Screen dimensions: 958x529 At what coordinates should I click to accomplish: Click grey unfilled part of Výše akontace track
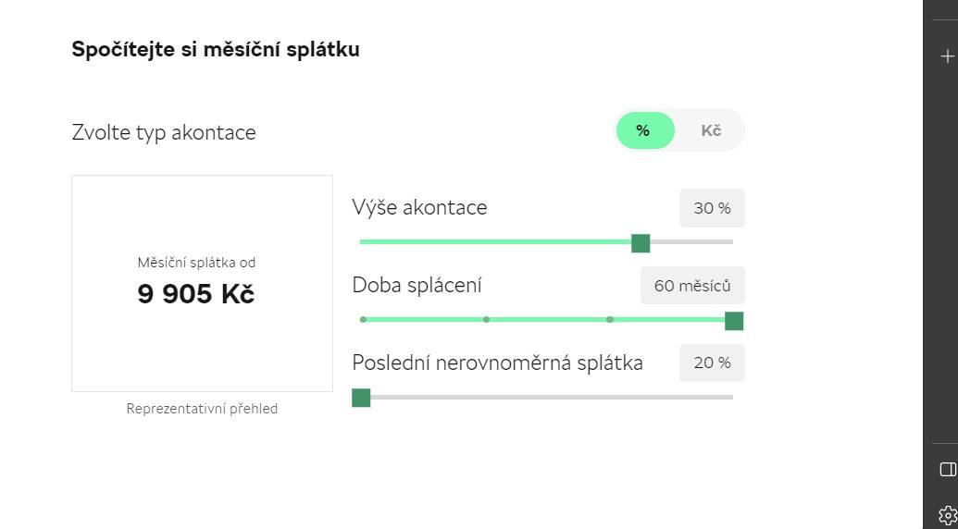691,242
